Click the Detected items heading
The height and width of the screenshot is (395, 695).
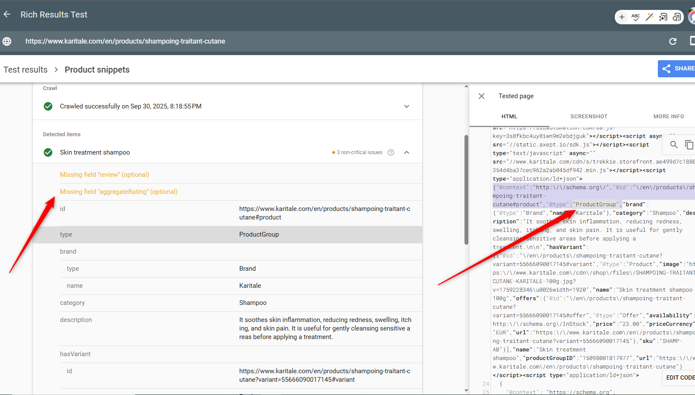click(x=61, y=135)
